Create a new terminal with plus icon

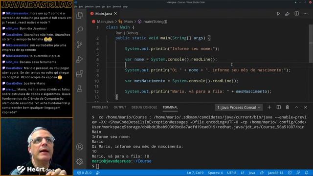[269, 108]
